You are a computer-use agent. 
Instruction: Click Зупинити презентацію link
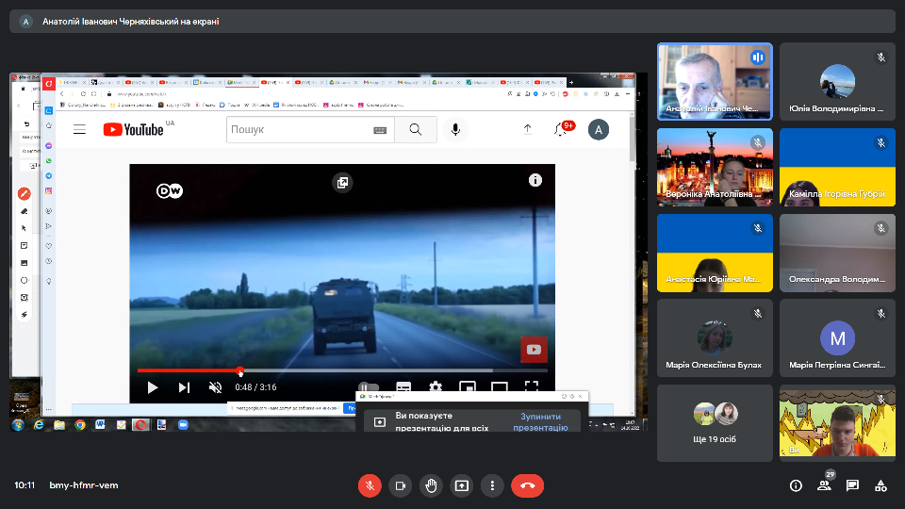540,421
